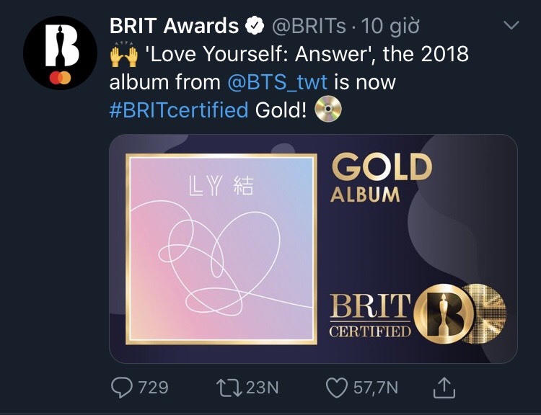Screen dimensions: 541x415
Task: Click the 10 giờ timestamp
Action: tap(390, 27)
